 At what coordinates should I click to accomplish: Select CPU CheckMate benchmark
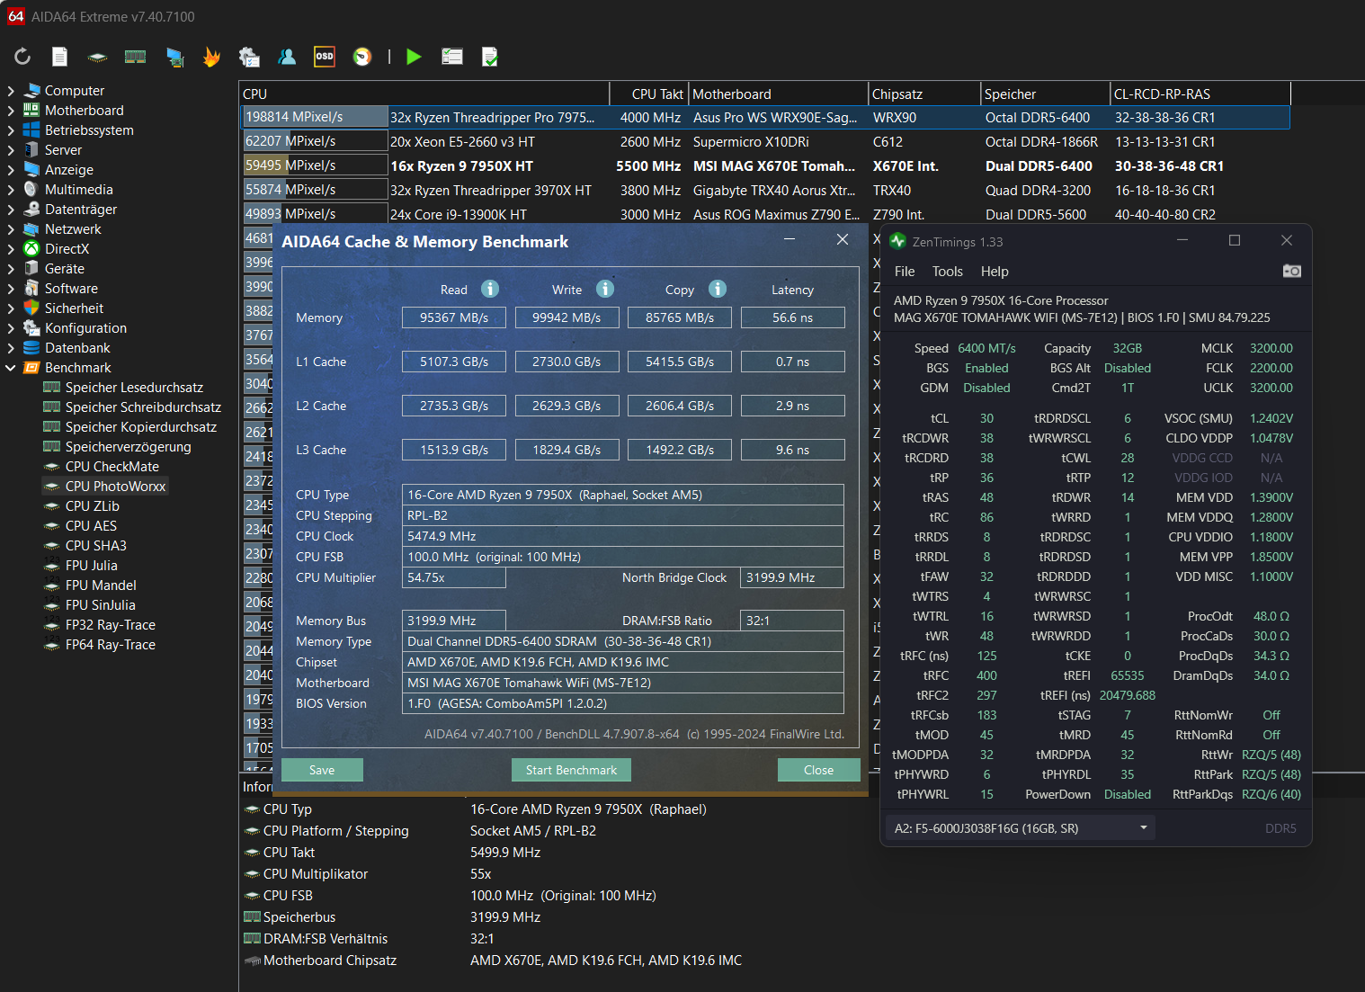pyautogui.click(x=112, y=467)
